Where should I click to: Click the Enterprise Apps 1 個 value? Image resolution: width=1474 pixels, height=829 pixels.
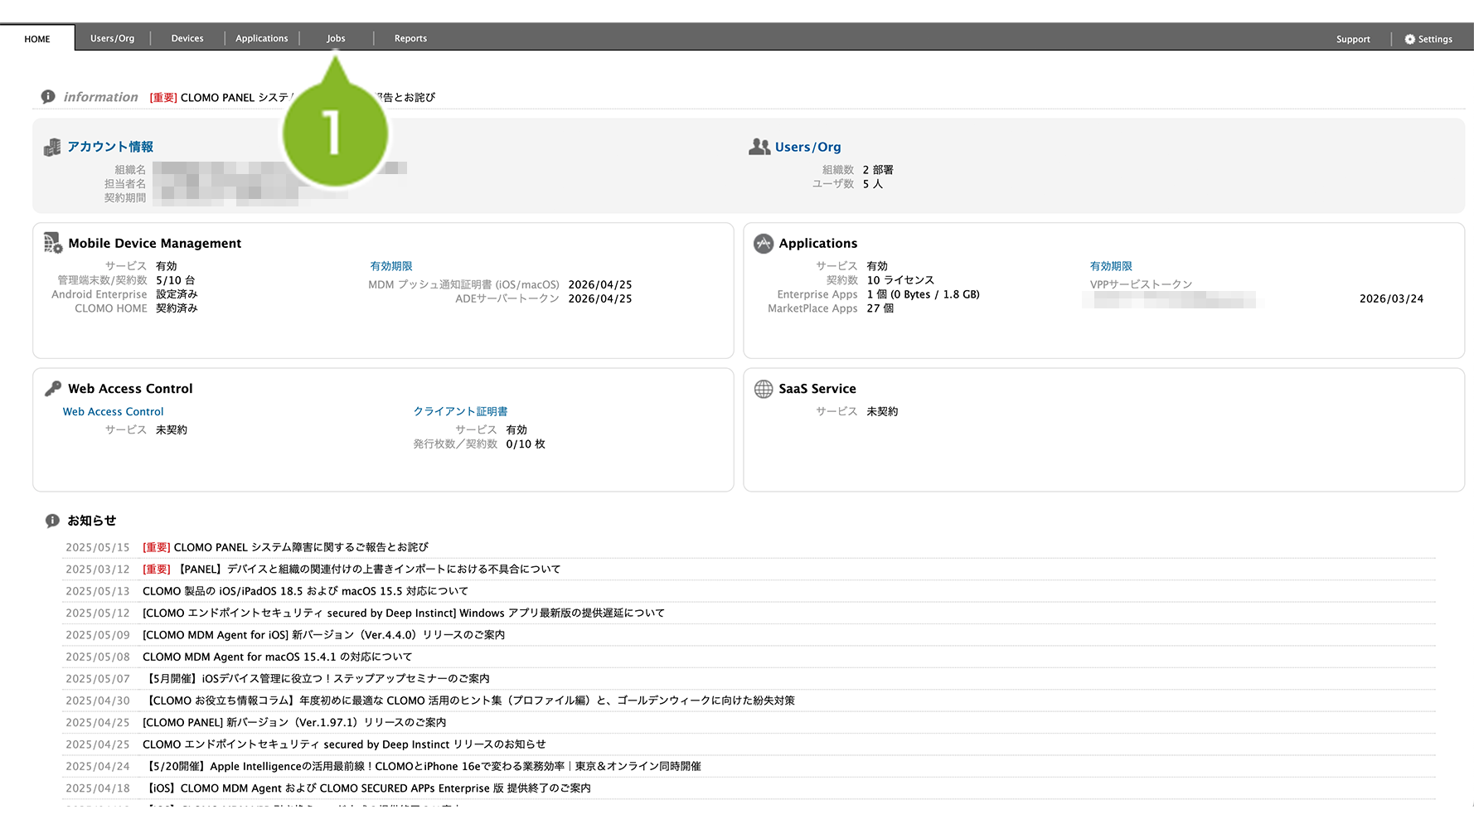pos(923,294)
